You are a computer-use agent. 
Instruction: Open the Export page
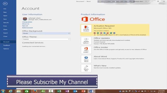pos(5,33)
